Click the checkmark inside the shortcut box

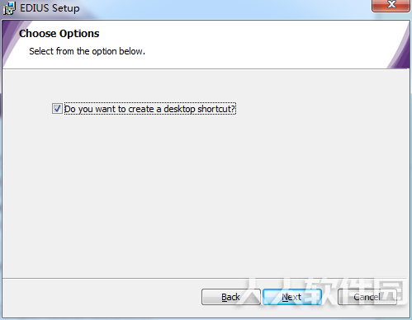click(x=57, y=109)
